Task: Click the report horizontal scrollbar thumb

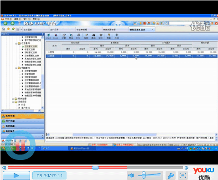Action: (x=114, y=134)
